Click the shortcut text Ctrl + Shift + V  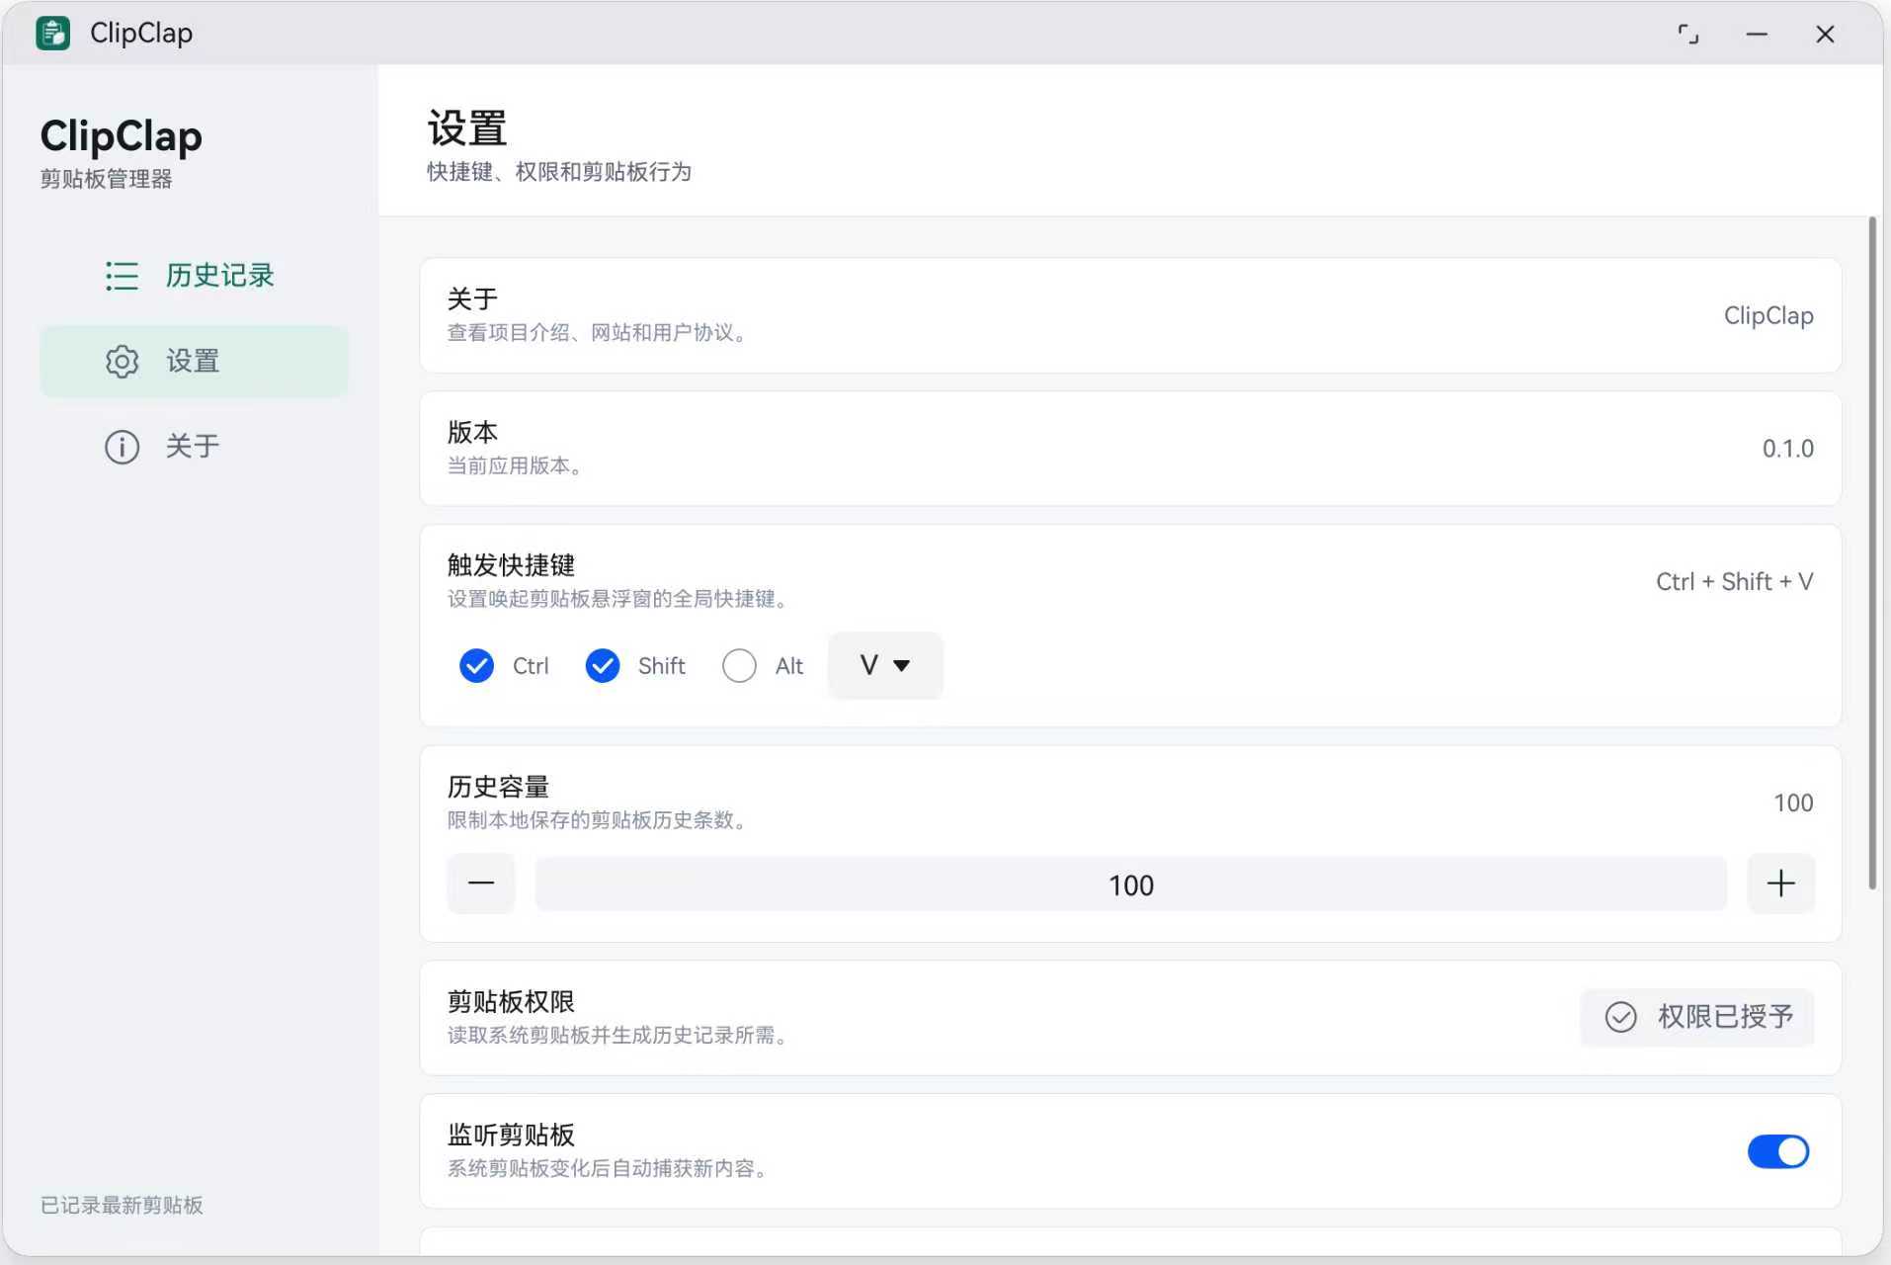(1734, 582)
